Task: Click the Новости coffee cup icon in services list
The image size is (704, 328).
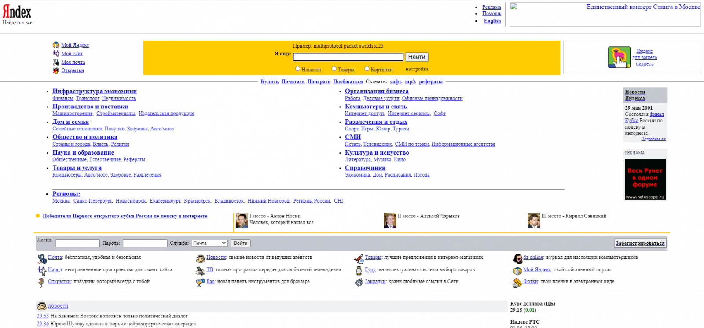Action: (x=201, y=258)
